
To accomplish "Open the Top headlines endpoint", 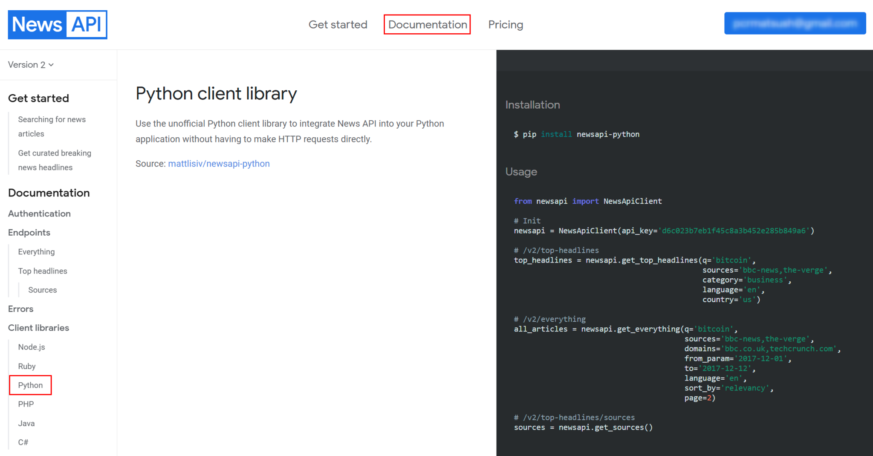I will (42, 271).
